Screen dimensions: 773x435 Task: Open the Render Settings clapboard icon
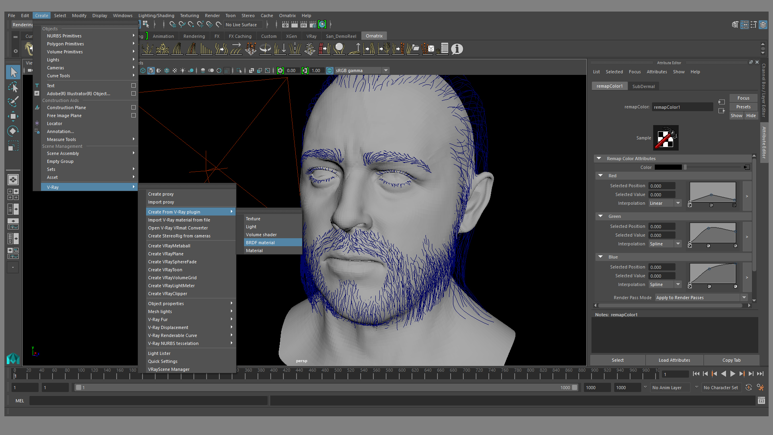tap(313, 25)
